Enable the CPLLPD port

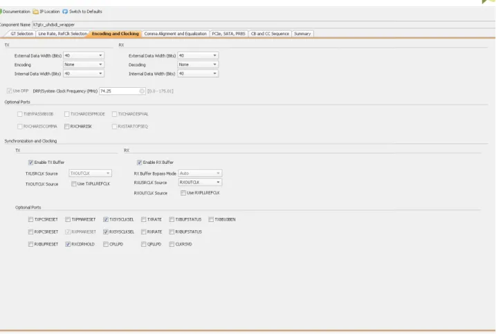tap(106, 245)
